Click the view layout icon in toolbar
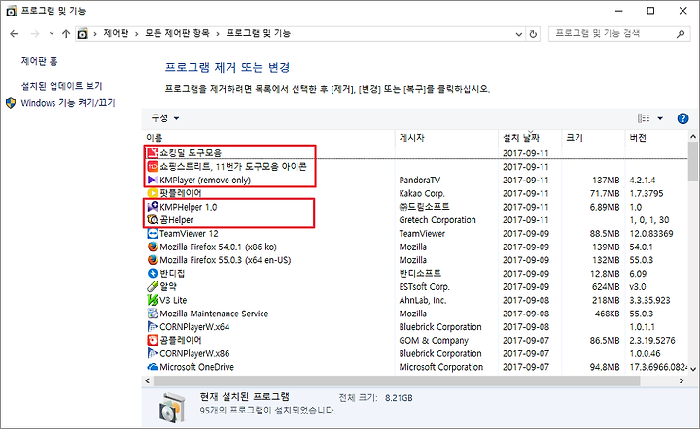This screenshot has width=700, height=429. click(x=644, y=118)
